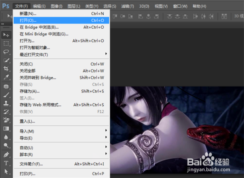Image resolution: width=244 pixels, height=178 pixels.
Task: Select the Quick Selection tool
Action: [6, 60]
